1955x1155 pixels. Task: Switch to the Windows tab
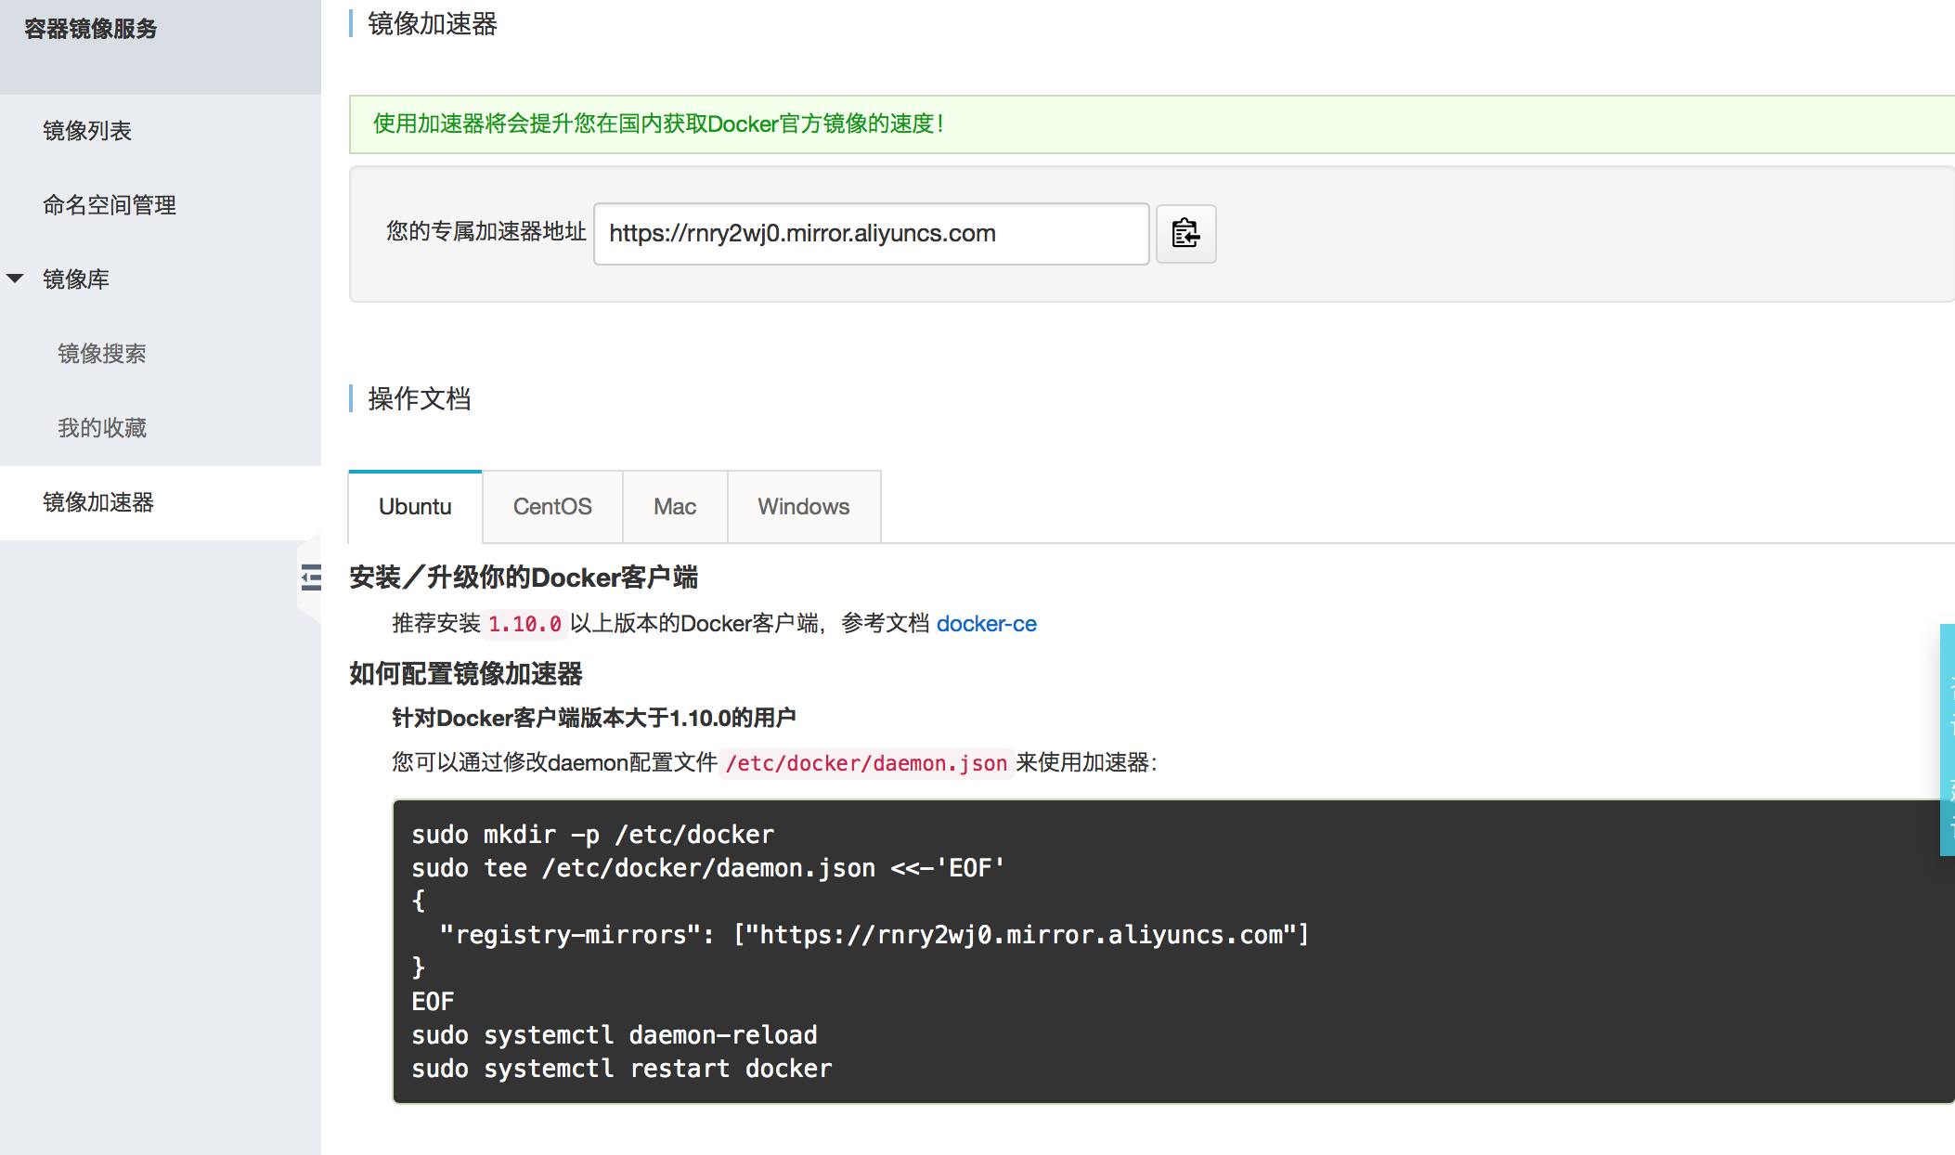pos(804,507)
